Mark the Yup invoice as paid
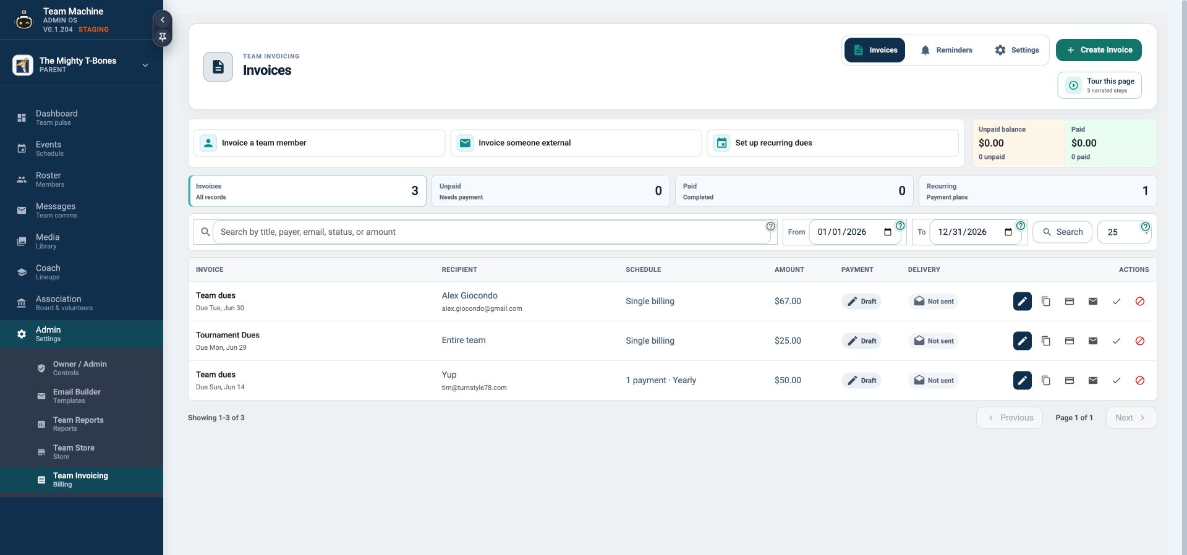Image resolution: width=1187 pixels, height=555 pixels. 1116,380
